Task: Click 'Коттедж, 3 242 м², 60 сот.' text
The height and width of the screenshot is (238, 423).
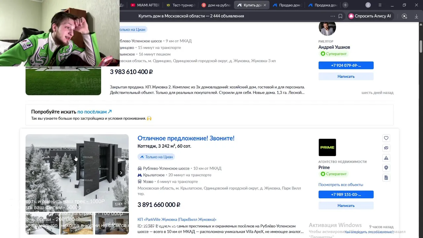Action: click(164, 146)
